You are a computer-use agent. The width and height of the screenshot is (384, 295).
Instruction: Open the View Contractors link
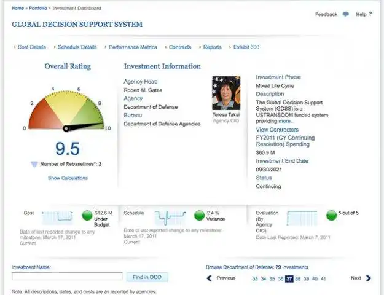(x=277, y=130)
